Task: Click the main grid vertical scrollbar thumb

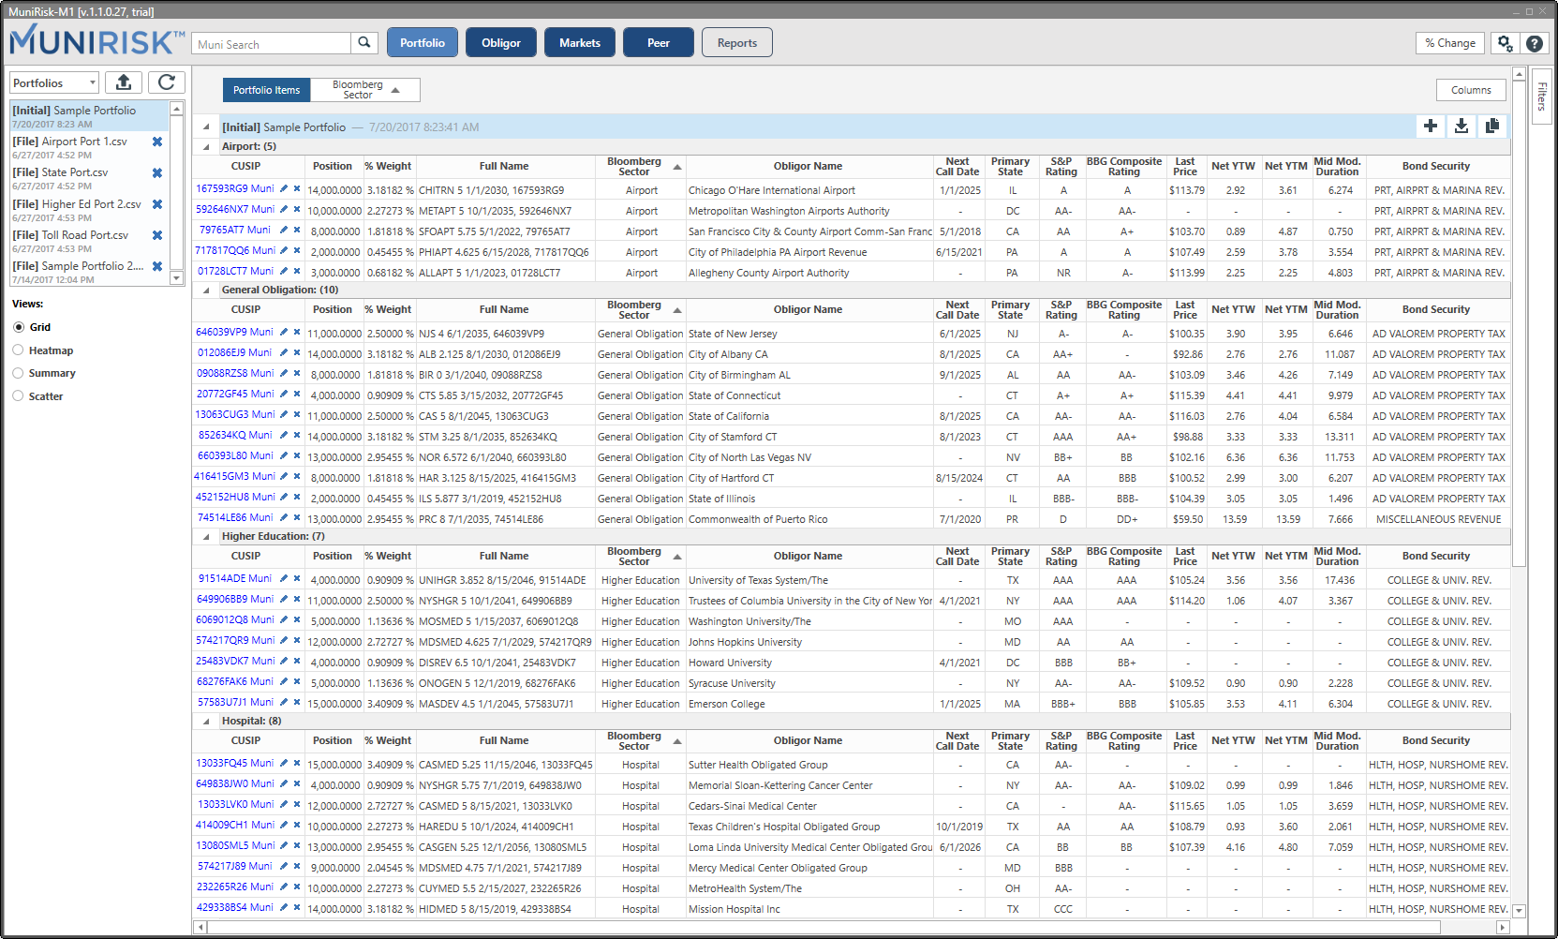Action: 1520,323
